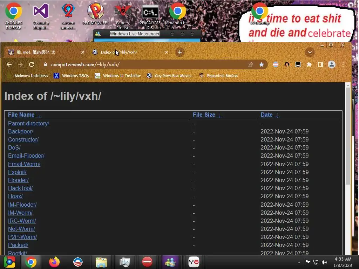Viewport: 359px width, 269px height.
Task: Open the Hoax/ folder
Action: tap(15, 196)
